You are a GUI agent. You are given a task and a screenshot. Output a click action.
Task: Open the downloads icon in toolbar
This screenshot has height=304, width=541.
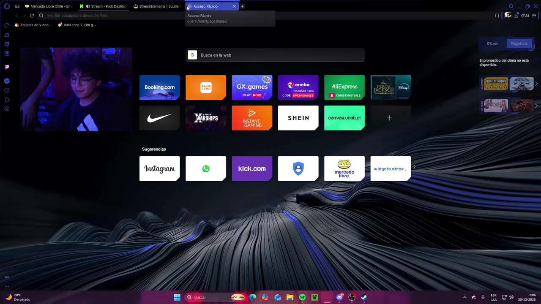click(516, 16)
